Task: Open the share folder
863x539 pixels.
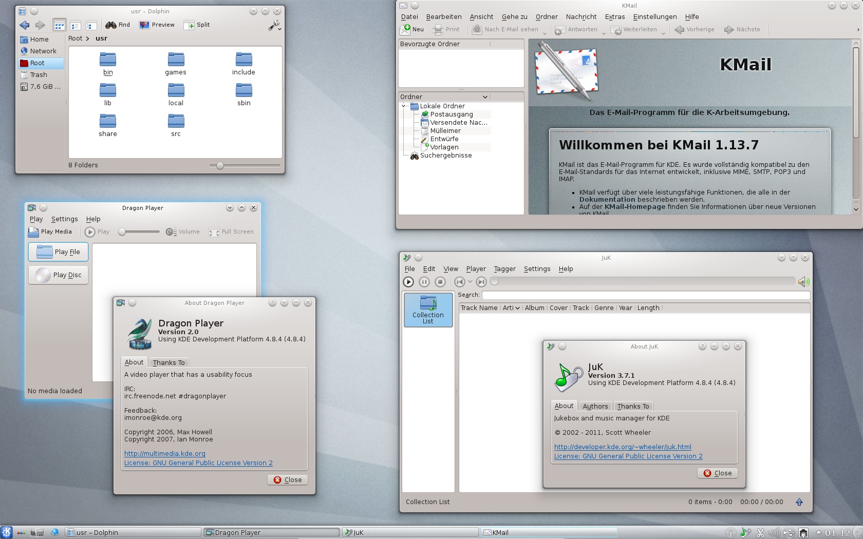Action: point(108,126)
